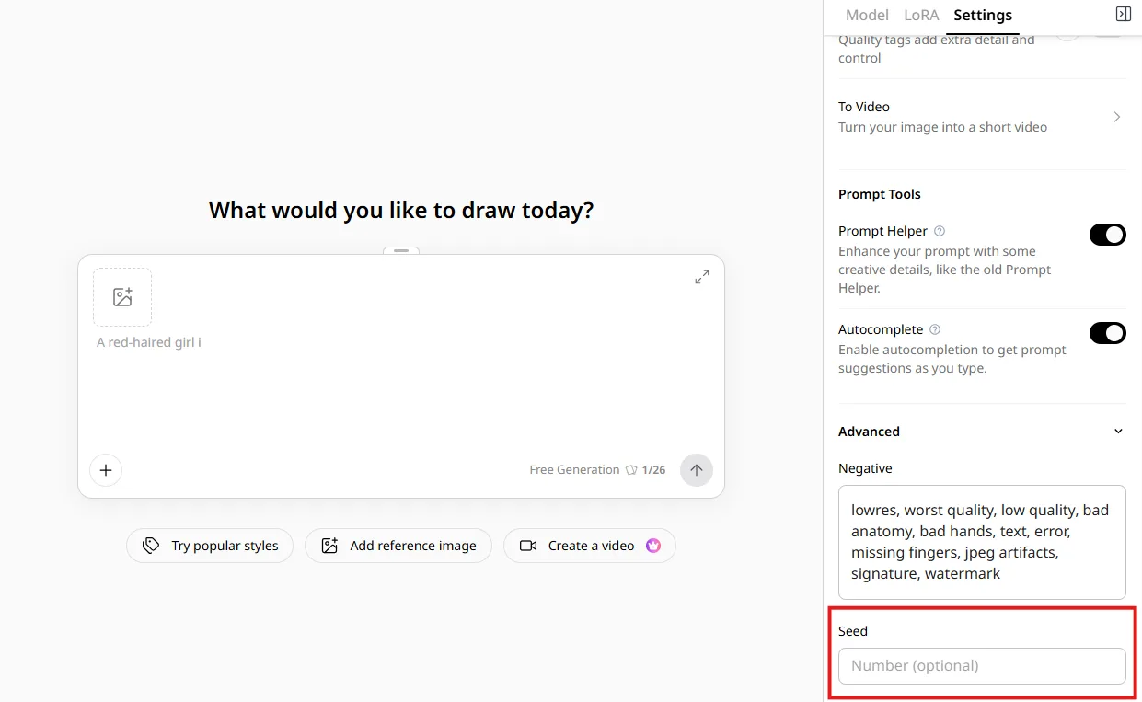
Task: Open the LoRA tab
Action: click(x=921, y=15)
